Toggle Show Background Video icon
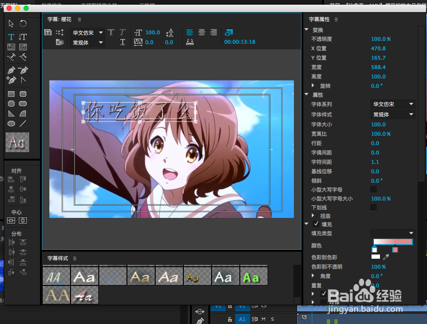This screenshot has width=427, height=324. pyautogui.click(x=229, y=32)
